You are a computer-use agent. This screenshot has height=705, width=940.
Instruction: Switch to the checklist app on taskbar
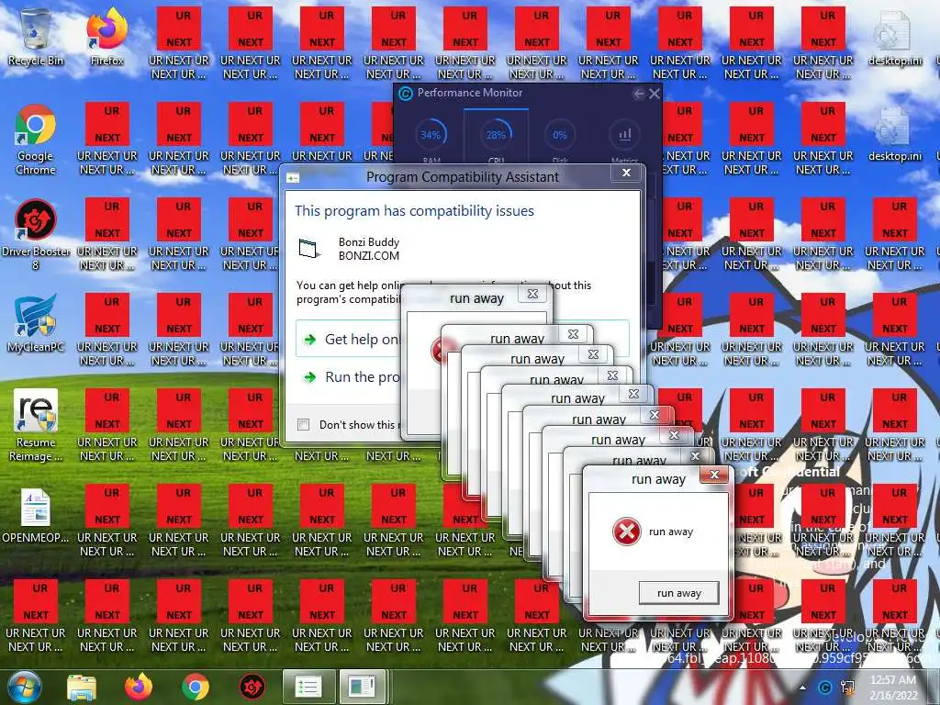[308, 687]
